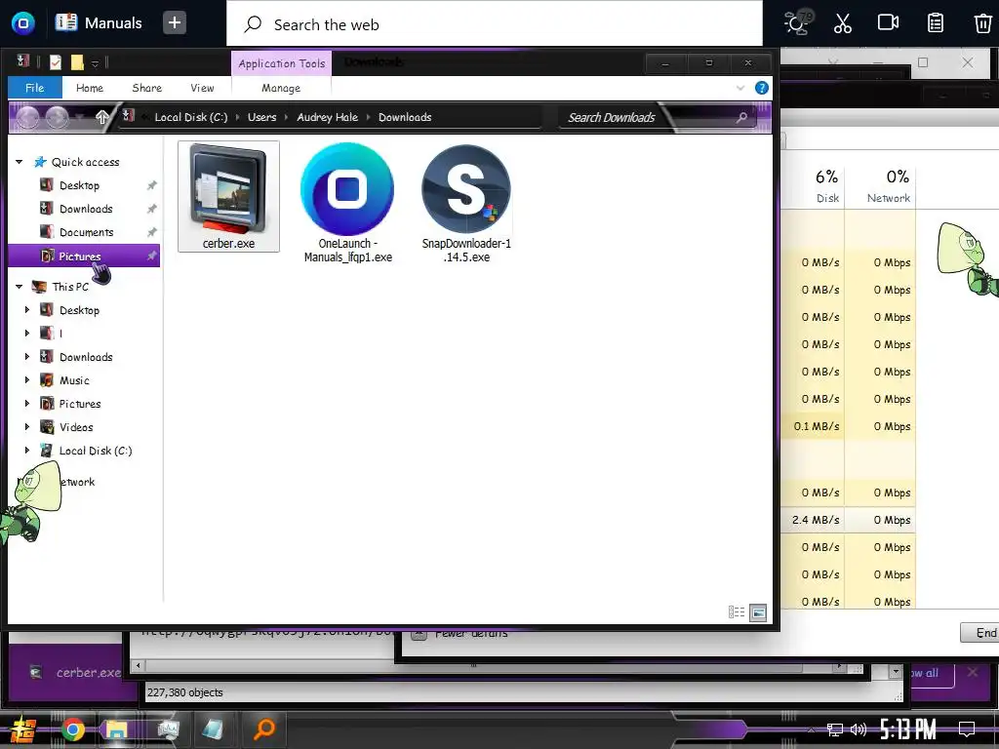Screen dimensions: 999x749
Task: Select Downloads under Quick access
Action: pyautogui.click(x=86, y=209)
